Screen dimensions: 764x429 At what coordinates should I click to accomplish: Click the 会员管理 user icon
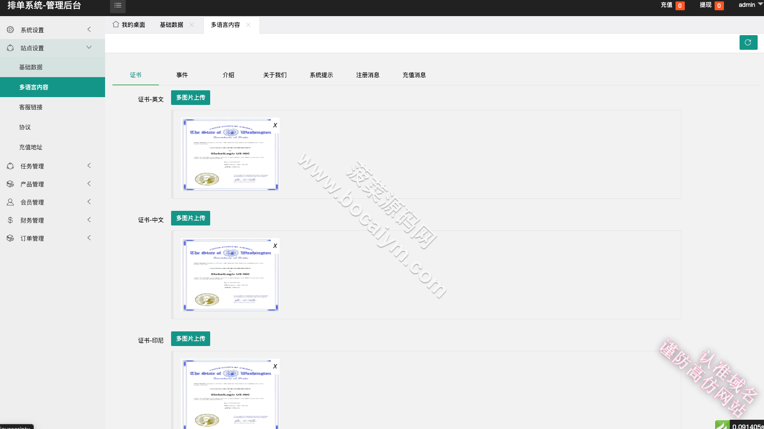coord(10,202)
